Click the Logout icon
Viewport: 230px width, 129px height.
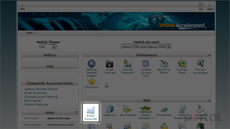click(210, 7)
